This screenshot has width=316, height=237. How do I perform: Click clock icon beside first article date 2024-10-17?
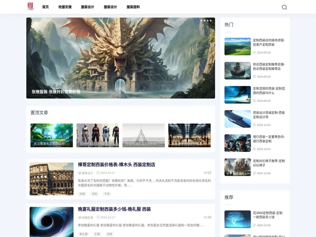pos(98,173)
